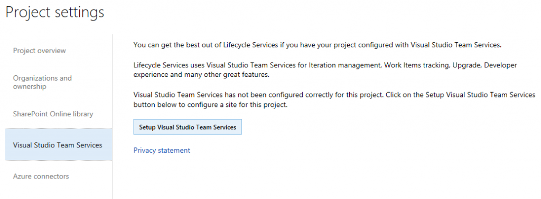
Task: Go to SharePoint Online library settings
Action: pyautogui.click(x=53, y=114)
